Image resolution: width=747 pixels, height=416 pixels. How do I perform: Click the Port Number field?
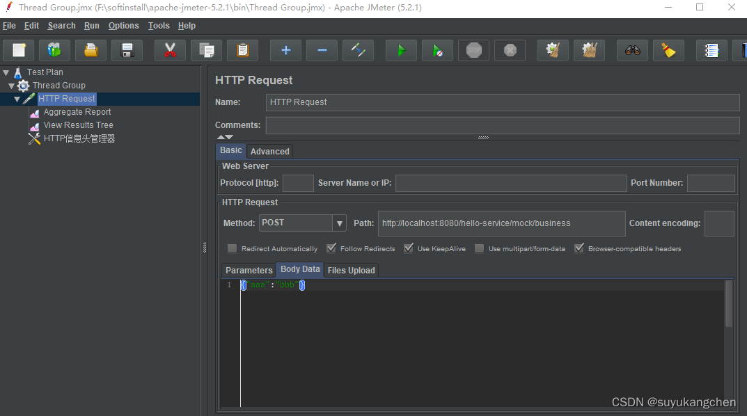tap(711, 183)
